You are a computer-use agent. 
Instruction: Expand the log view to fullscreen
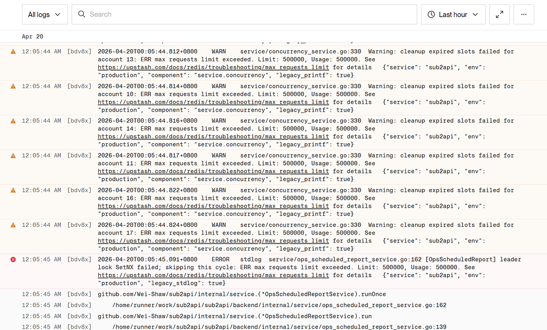[x=499, y=14]
